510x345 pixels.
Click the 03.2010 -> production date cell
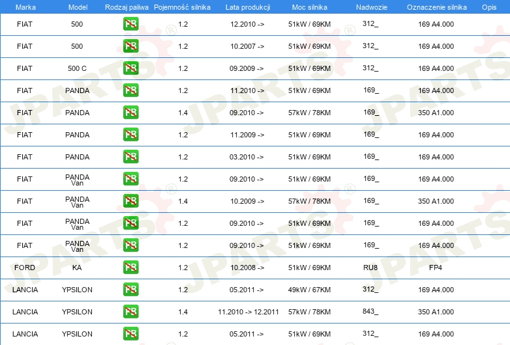[x=247, y=157]
